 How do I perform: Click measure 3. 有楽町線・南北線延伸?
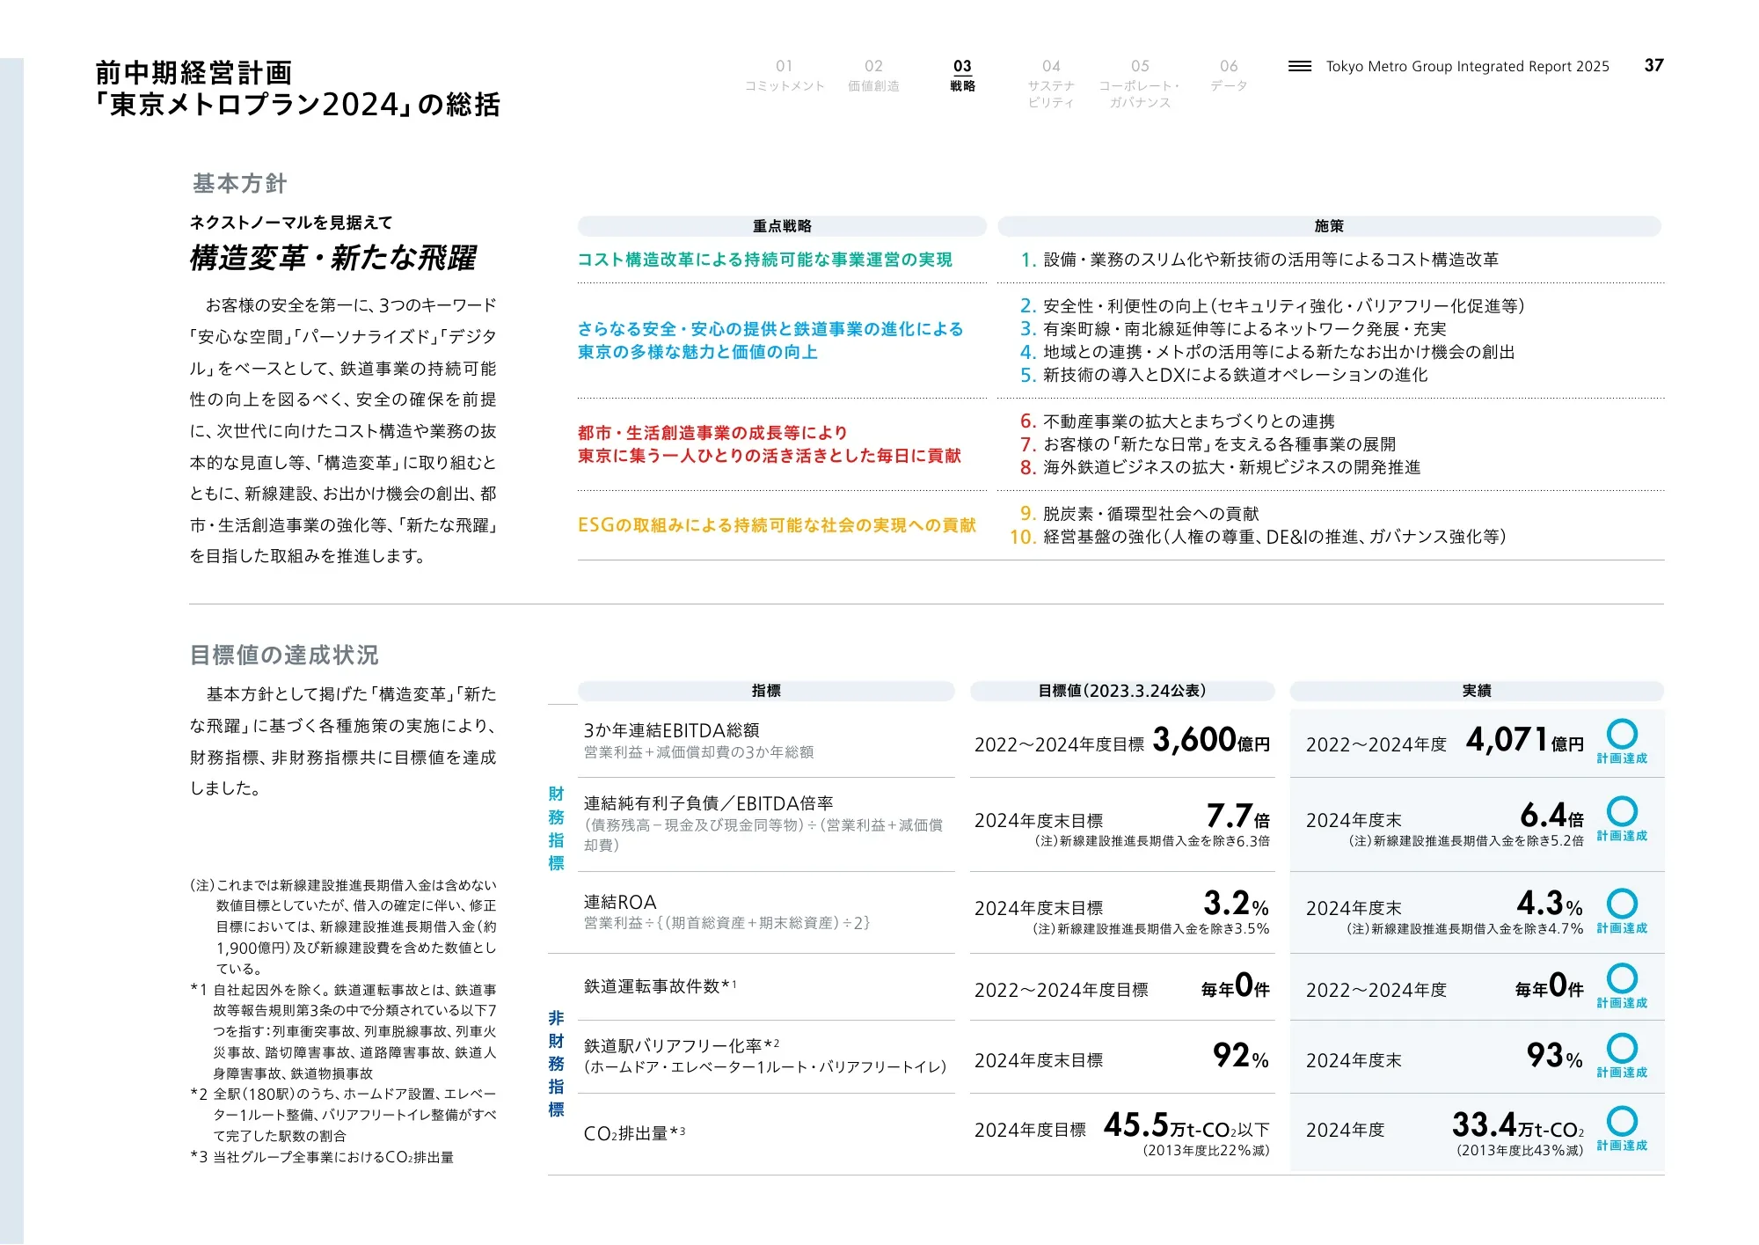click(x=1233, y=329)
